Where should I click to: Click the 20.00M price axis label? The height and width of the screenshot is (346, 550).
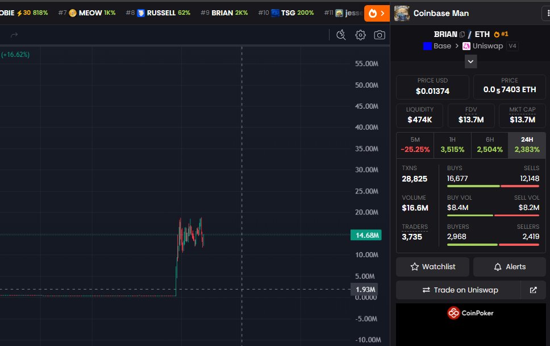[x=366, y=212]
